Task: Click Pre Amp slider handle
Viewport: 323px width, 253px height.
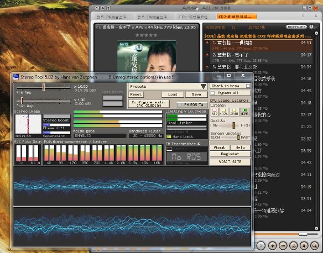Action: tap(44, 87)
